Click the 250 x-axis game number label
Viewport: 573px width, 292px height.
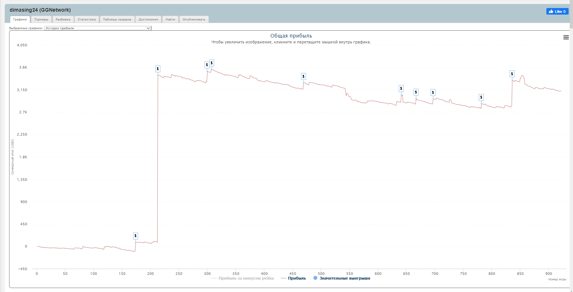click(179, 273)
